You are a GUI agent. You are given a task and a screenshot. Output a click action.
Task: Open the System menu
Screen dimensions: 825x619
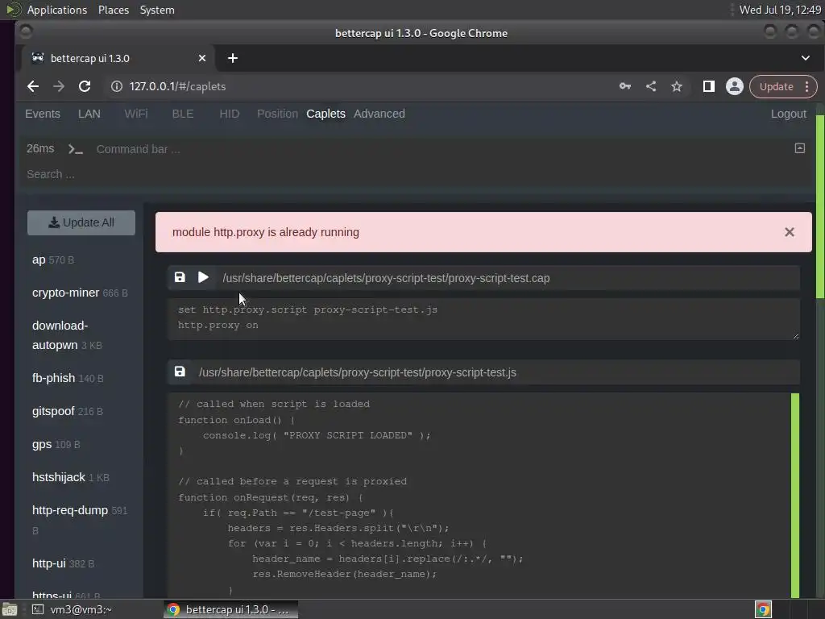tap(157, 10)
